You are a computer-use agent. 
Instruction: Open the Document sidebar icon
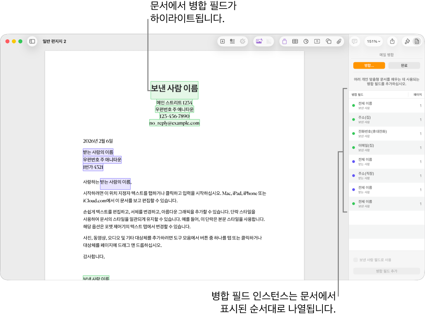tap(417, 42)
